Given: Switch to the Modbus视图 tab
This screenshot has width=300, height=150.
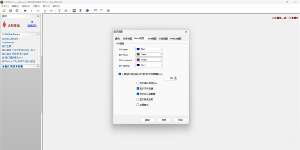Looking at the screenshot, I should tap(175, 39).
